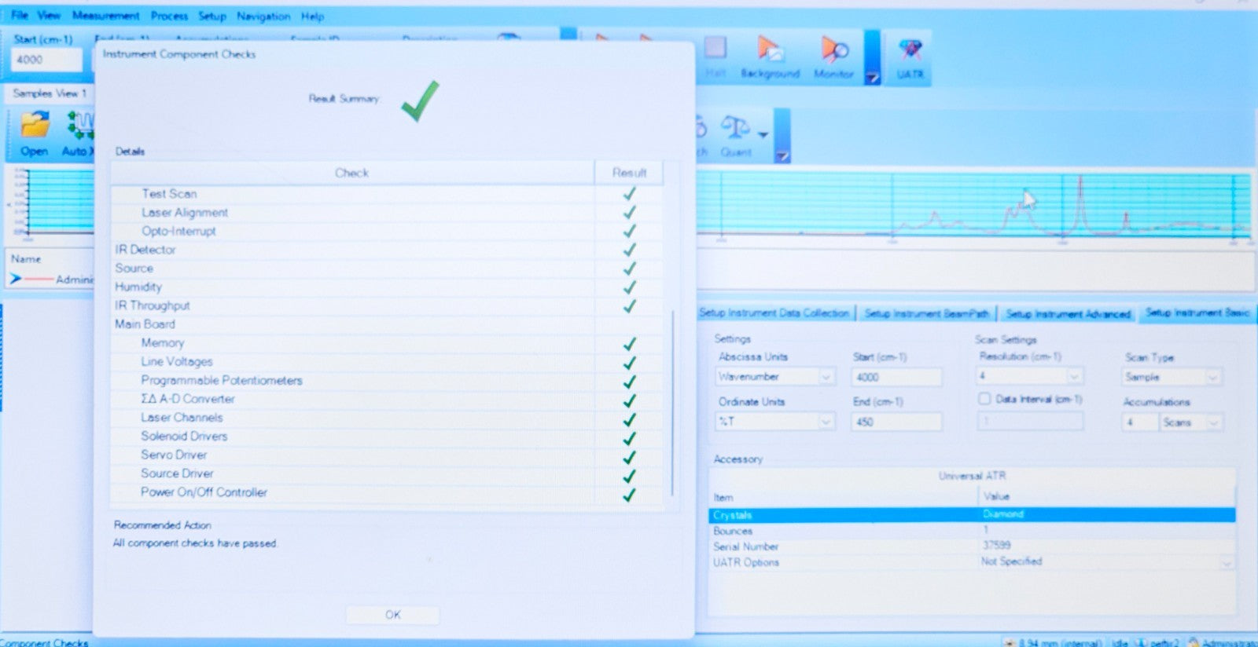Select the Opto-Interrupt check row
1258x647 pixels.
tap(387, 231)
